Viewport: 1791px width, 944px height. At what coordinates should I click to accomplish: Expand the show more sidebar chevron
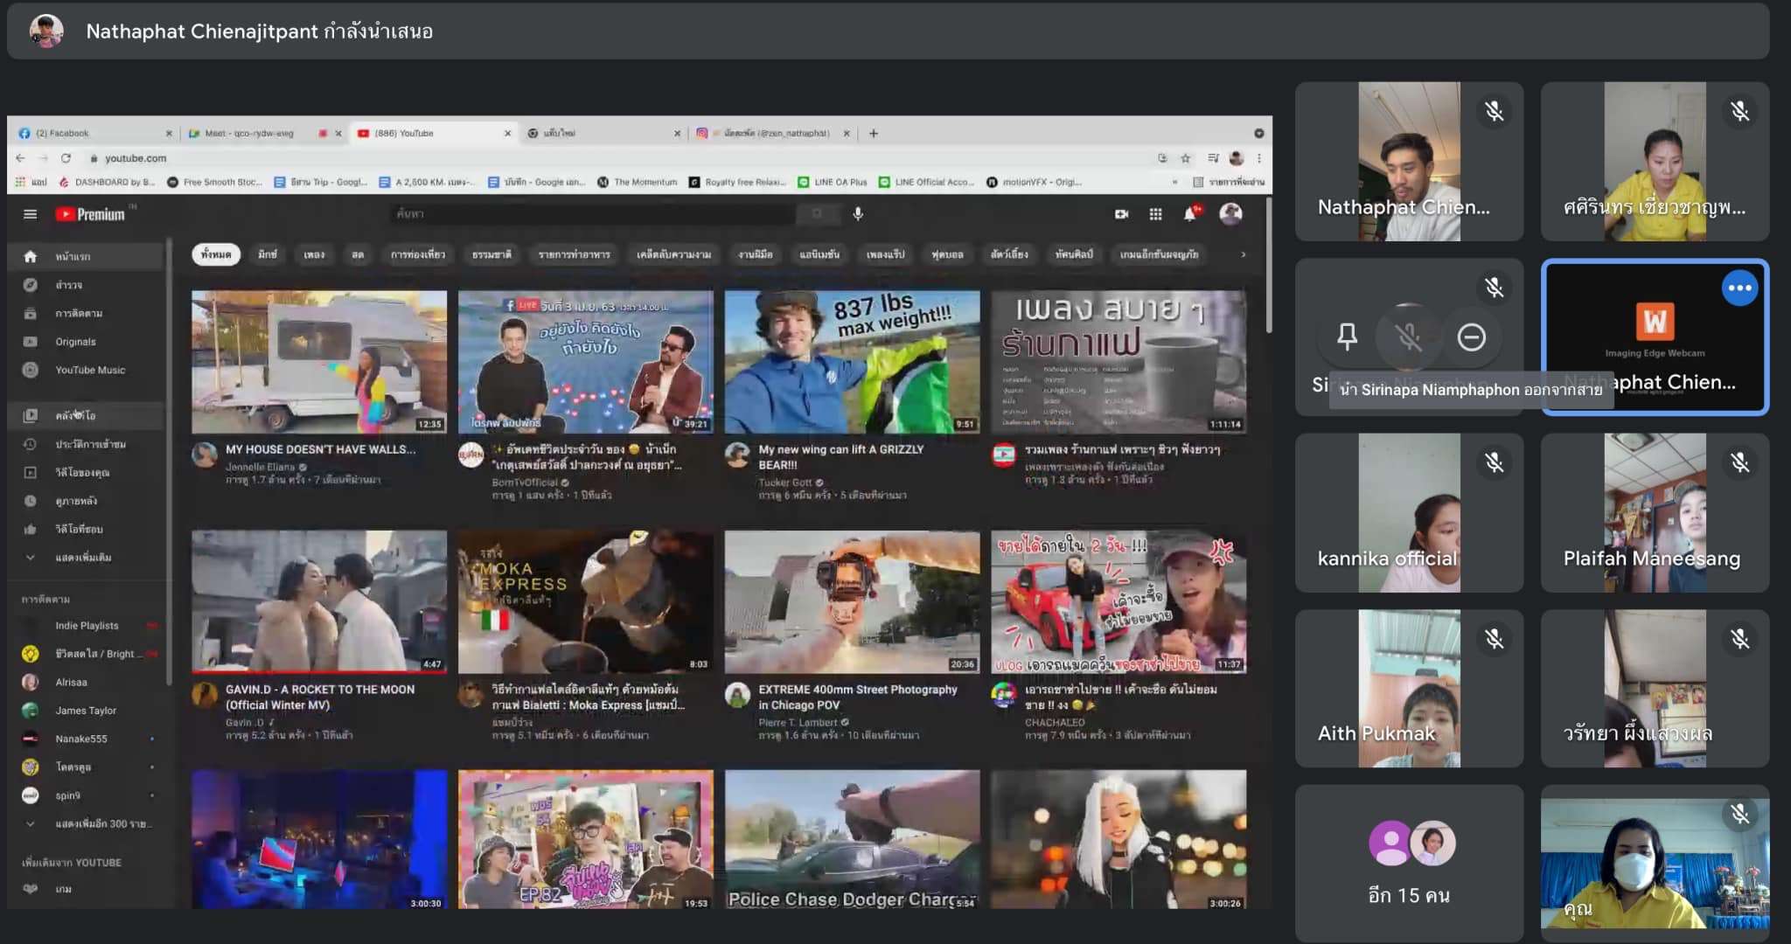[x=31, y=558]
